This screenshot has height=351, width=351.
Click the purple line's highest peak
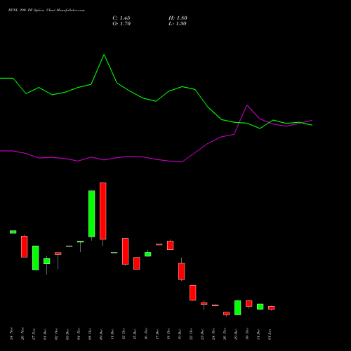(x=247, y=105)
